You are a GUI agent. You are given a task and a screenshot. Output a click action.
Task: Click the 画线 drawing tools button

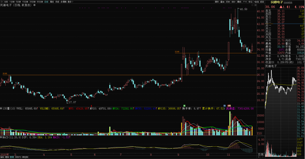[239, 2]
